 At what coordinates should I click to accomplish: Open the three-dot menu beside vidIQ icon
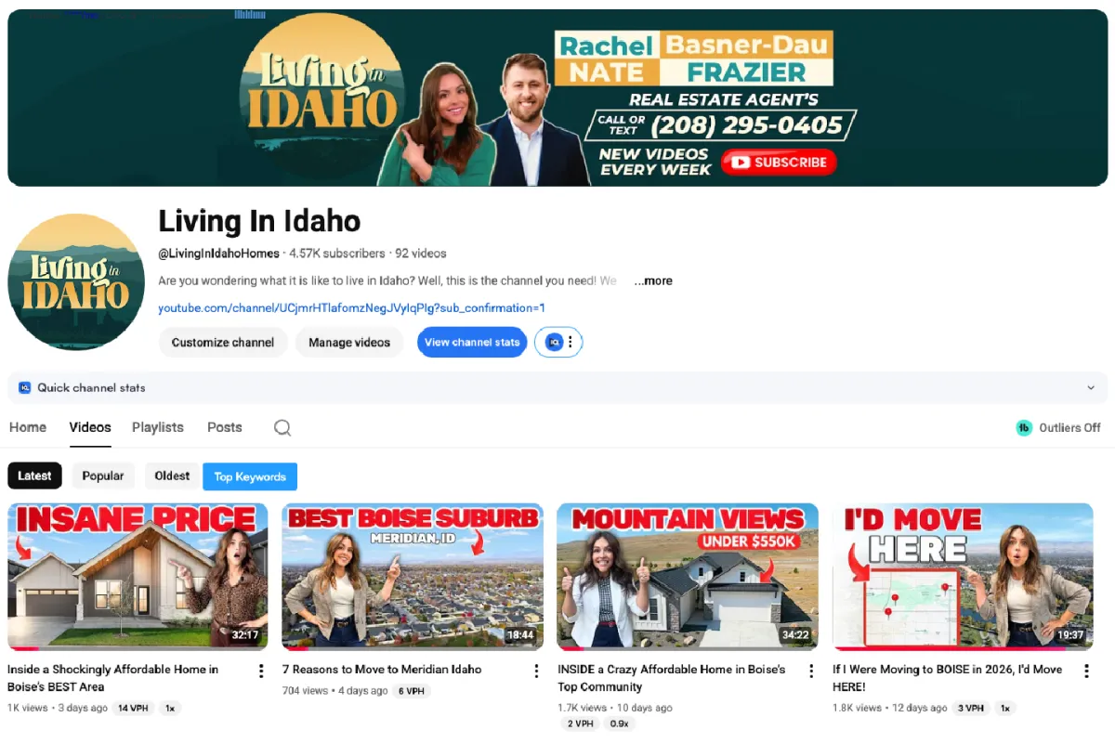pos(571,343)
